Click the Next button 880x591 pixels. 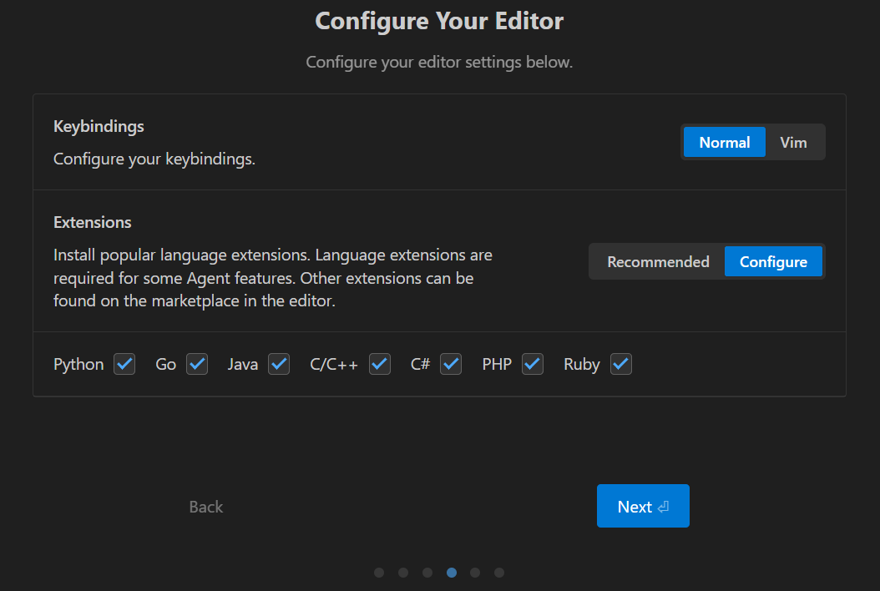click(643, 506)
